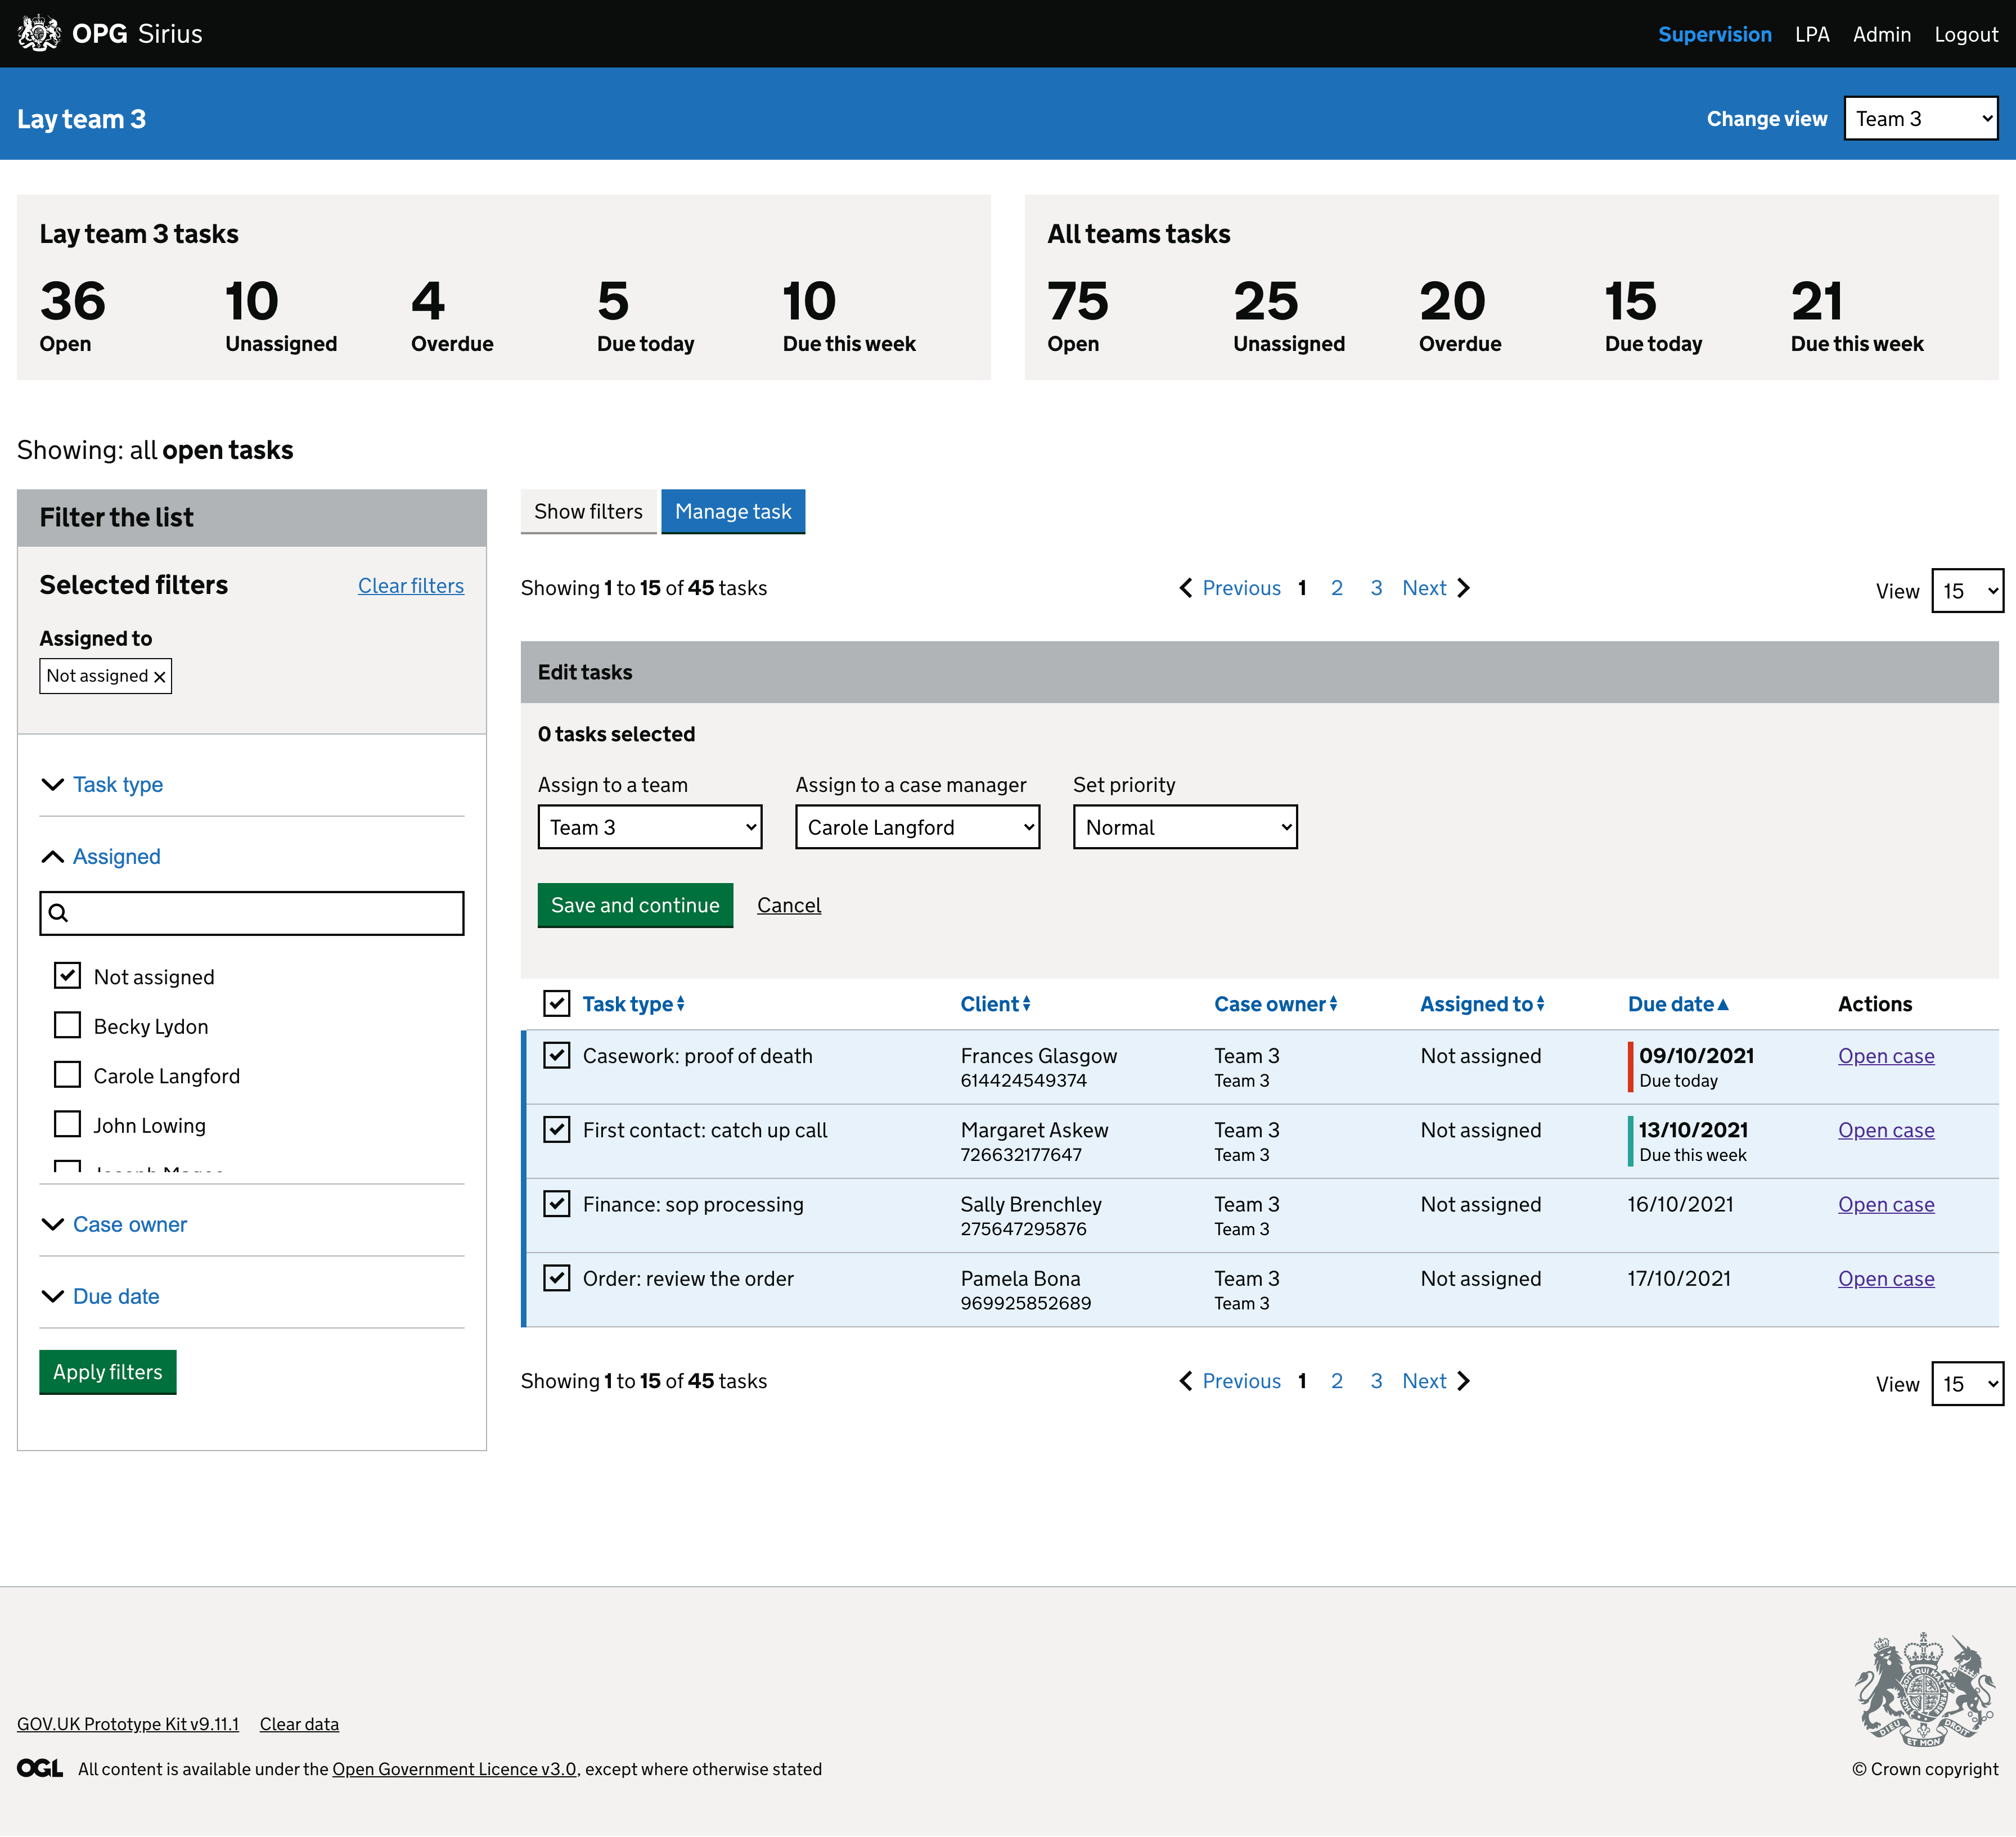The height and width of the screenshot is (1837, 2016).
Task: Click the 20 Overdue statistic for all teams
Action: [1459, 317]
